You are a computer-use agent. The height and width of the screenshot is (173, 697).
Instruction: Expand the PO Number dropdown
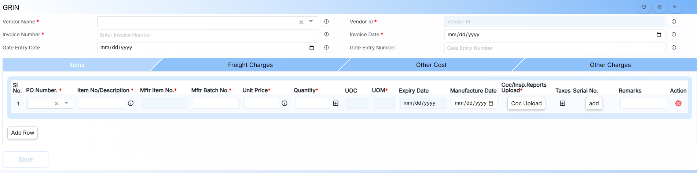[66, 103]
